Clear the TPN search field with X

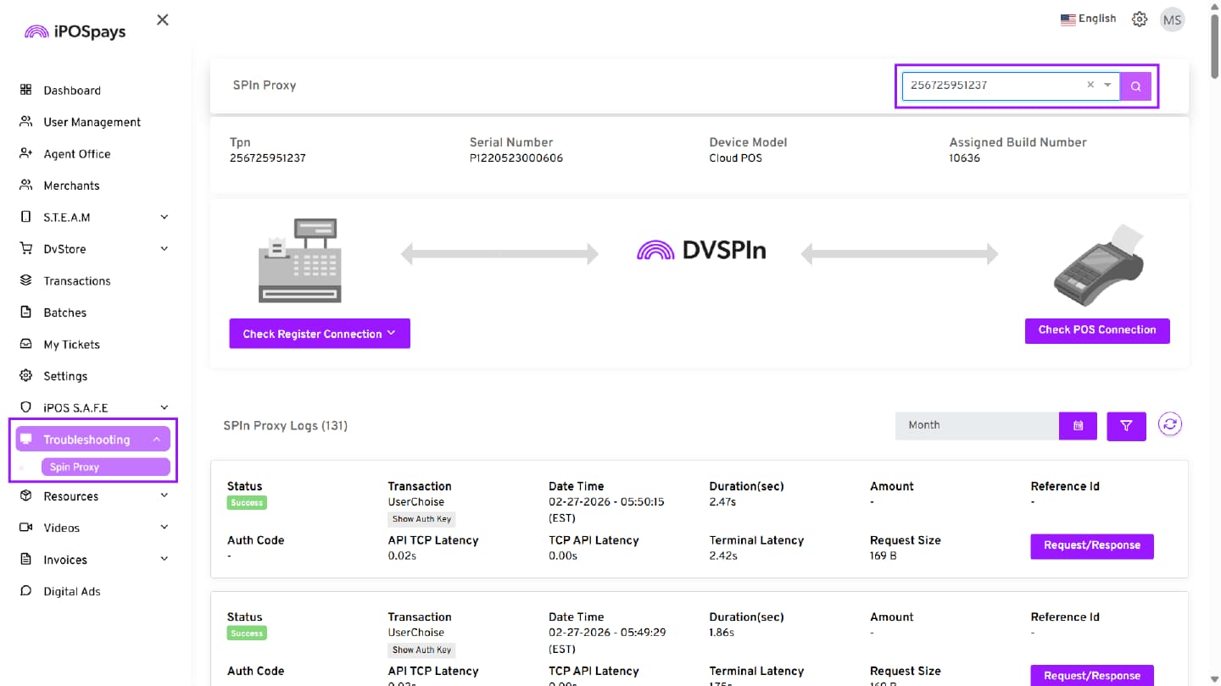pyautogui.click(x=1090, y=85)
